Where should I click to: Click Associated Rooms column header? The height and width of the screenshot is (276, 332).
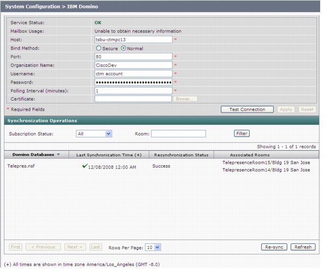click(x=250, y=155)
